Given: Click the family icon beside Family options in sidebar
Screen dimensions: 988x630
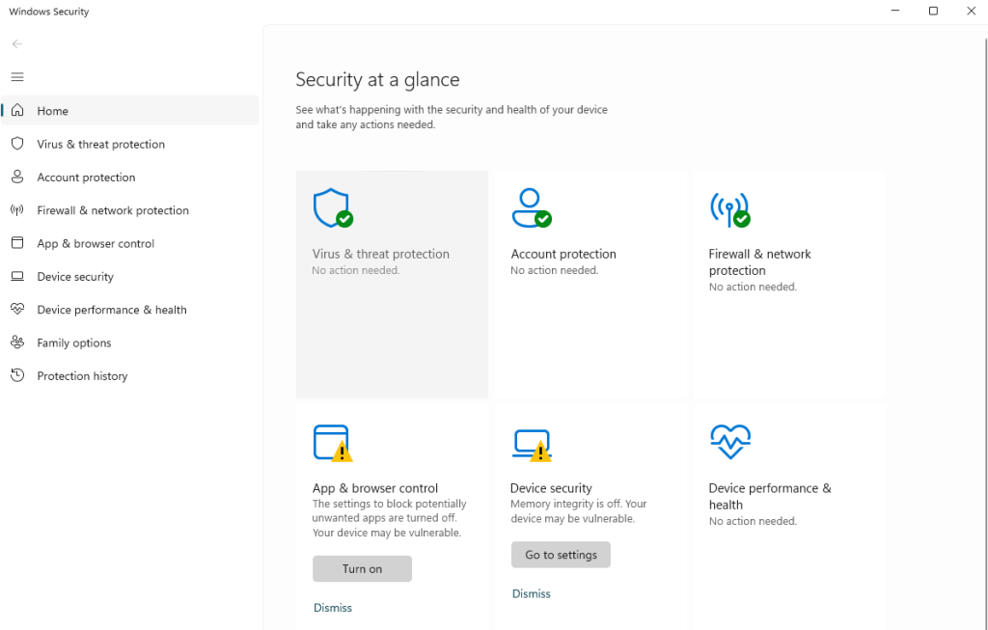Looking at the screenshot, I should pos(17,342).
